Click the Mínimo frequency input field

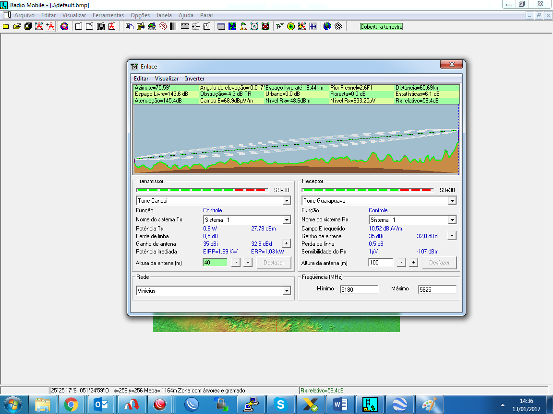click(359, 289)
